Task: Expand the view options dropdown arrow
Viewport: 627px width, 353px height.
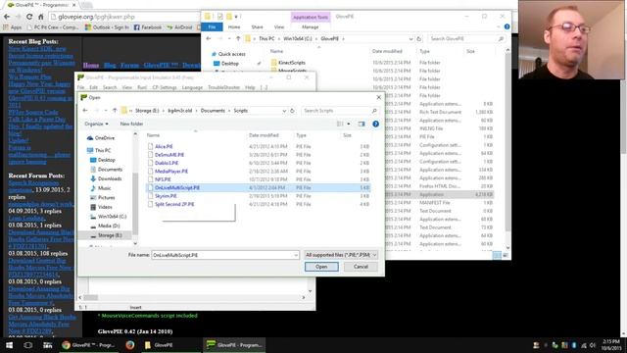Action: pyautogui.click(x=349, y=125)
